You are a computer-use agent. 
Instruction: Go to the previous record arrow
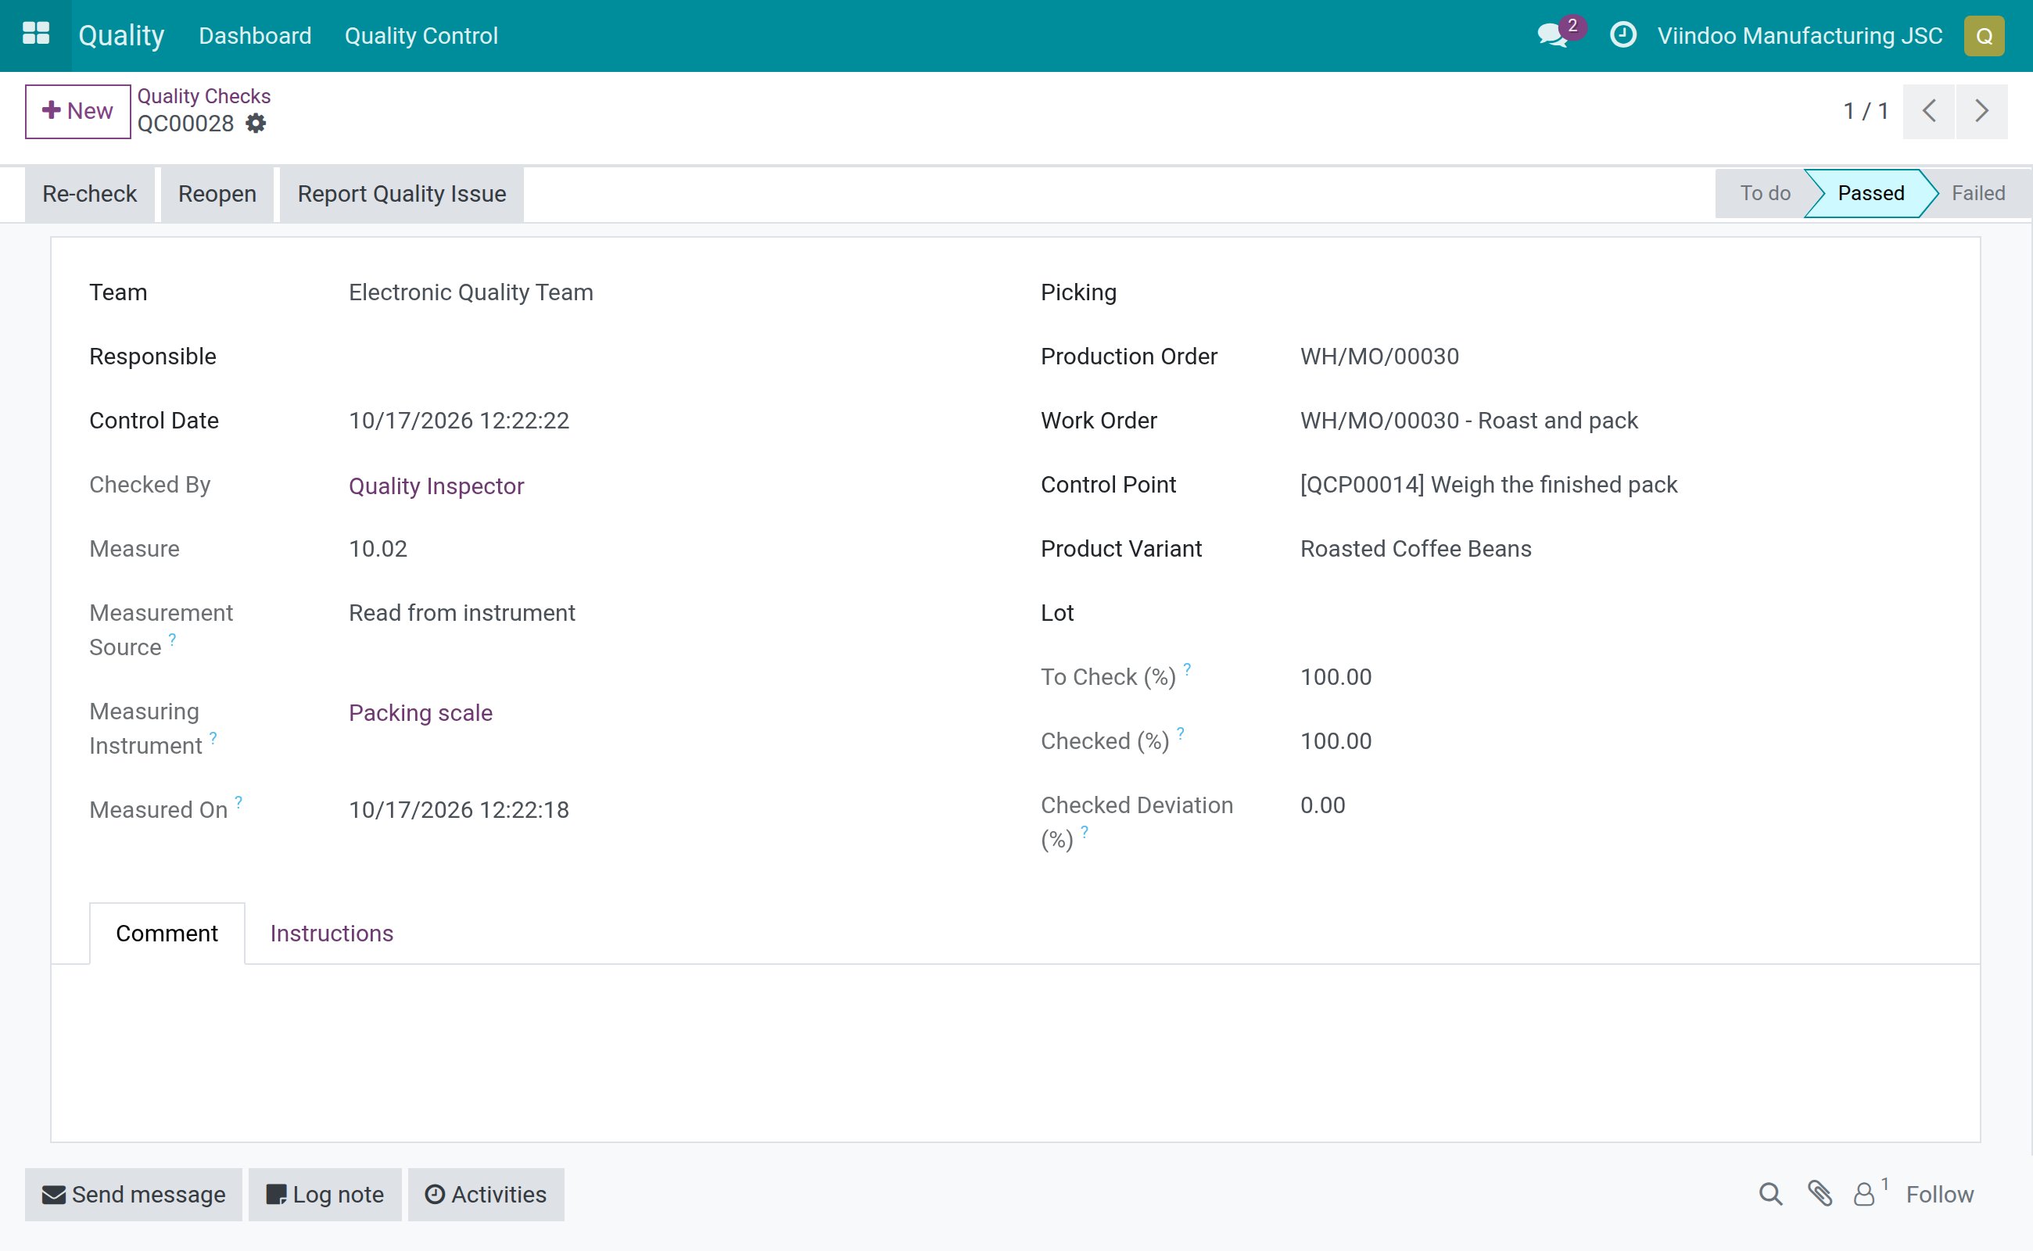1928,111
